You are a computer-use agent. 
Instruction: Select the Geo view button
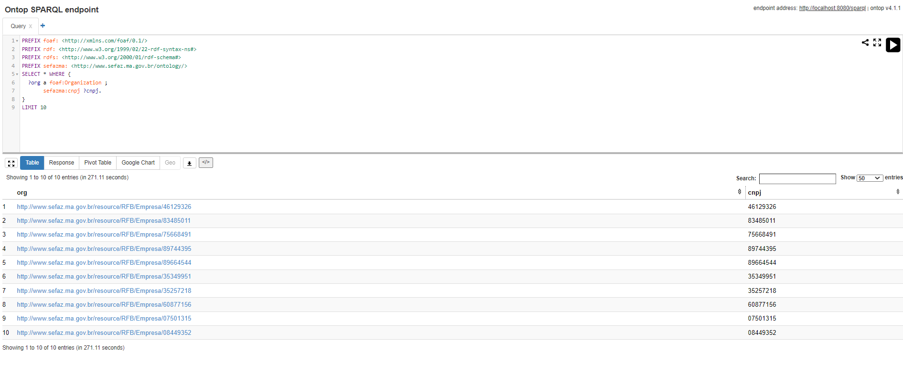tap(170, 163)
